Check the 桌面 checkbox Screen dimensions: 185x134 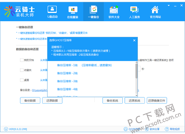click(x=22, y=80)
